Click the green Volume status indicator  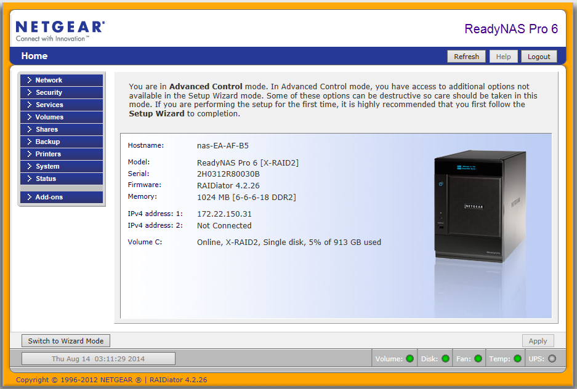click(x=410, y=358)
